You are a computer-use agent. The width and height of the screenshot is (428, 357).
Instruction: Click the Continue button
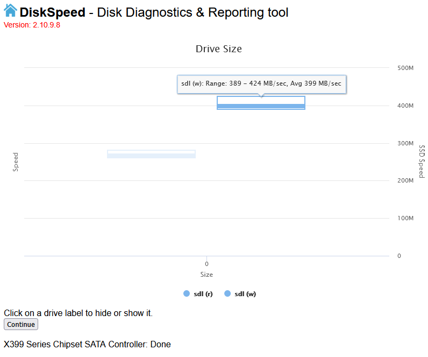click(21, 324)
